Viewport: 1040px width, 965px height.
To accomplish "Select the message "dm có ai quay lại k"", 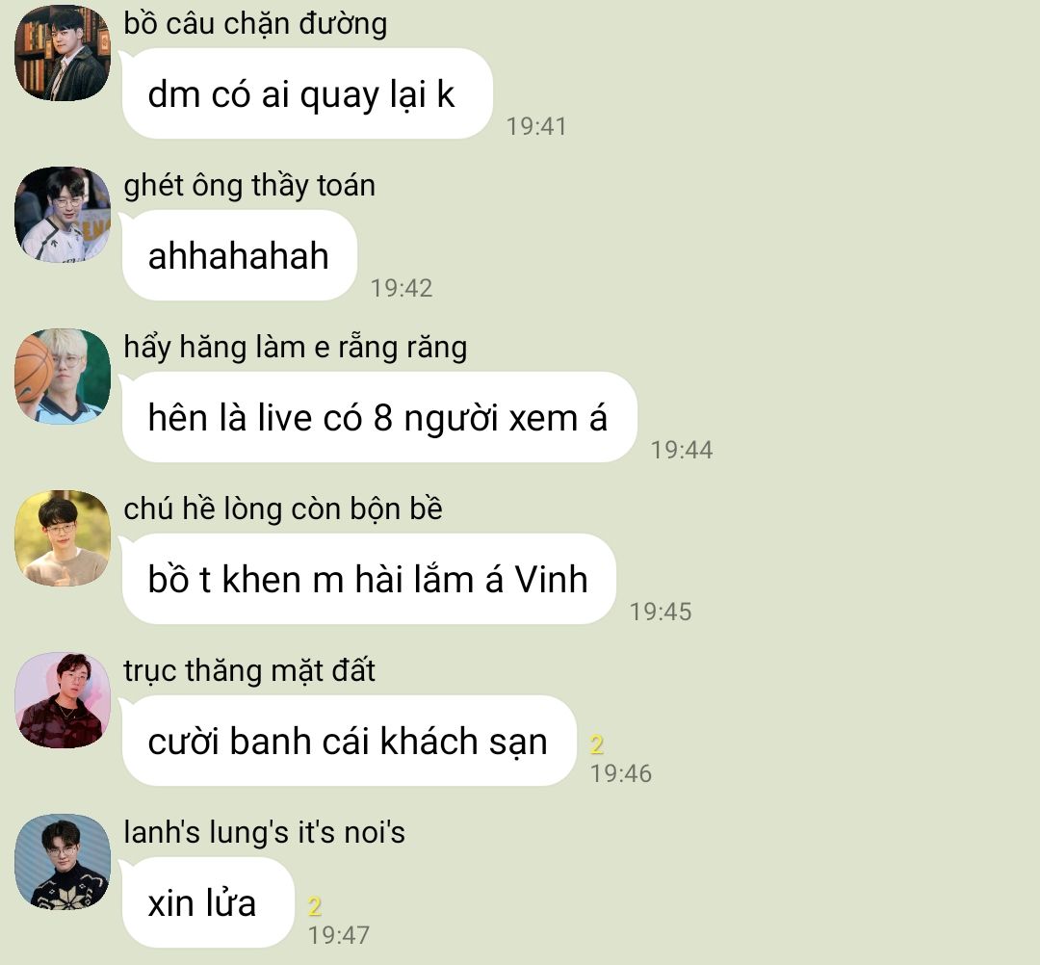I will click(306, 93).
